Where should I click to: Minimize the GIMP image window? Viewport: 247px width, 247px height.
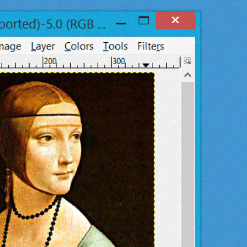[121, 24]
